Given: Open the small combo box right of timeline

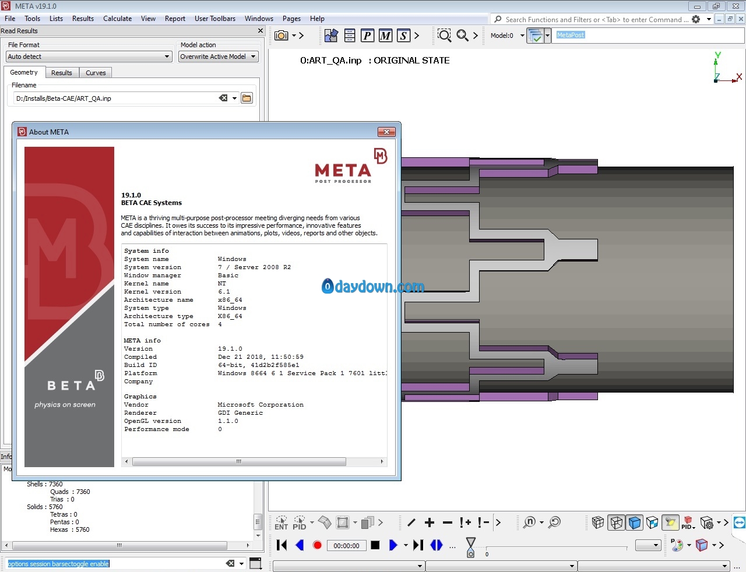Looking at the screenshot, I should coord(648,545).
